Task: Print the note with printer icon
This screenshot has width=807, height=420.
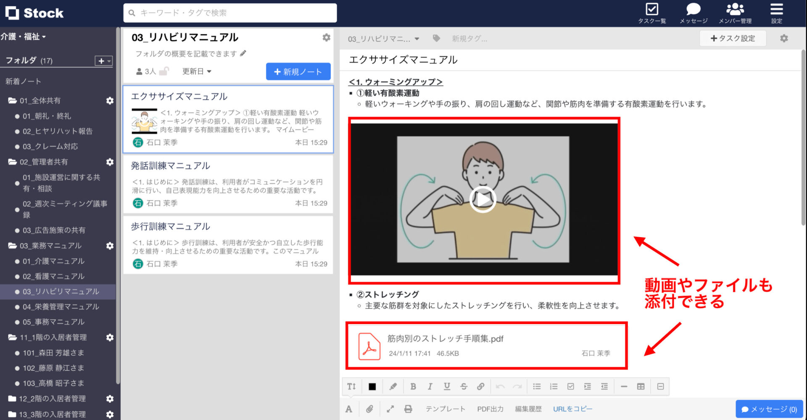Action: 408,409
